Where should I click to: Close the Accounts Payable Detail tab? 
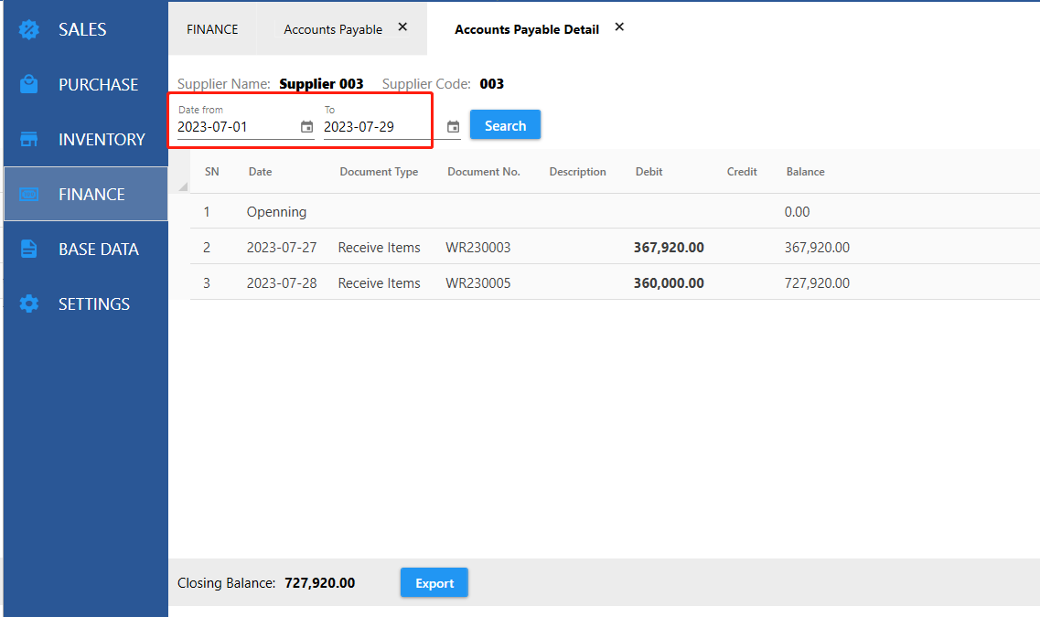click(619, 27)
